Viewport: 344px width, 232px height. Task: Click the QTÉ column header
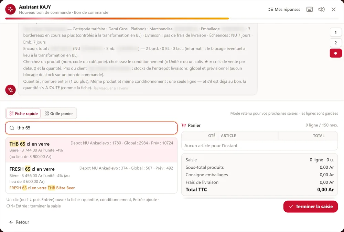212,136
